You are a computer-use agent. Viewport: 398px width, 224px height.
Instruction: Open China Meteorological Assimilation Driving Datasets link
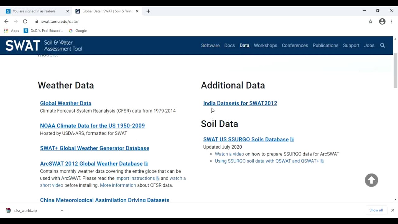coord(104,200)
